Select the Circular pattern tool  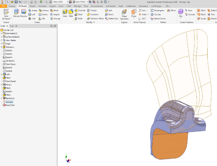[x=156, y=14]
